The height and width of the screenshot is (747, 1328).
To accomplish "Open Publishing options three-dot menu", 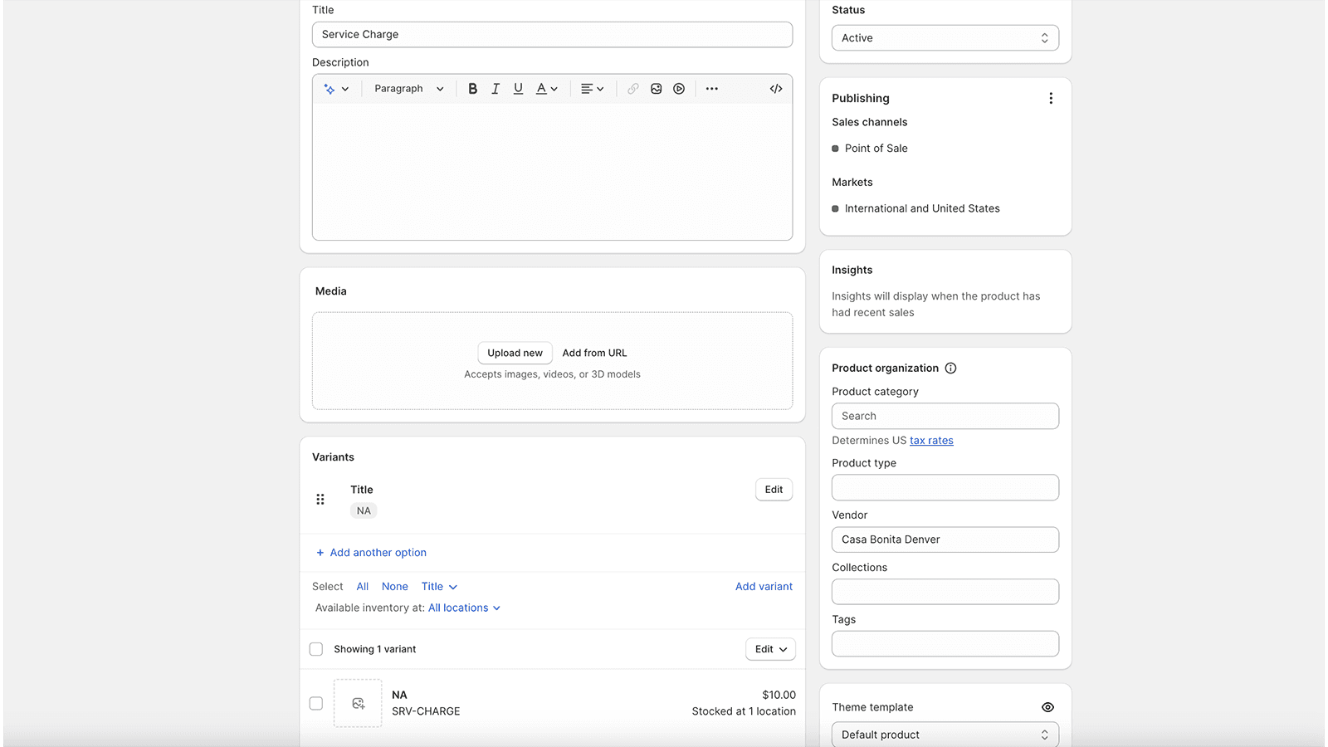I will (x=1051, y=98).
